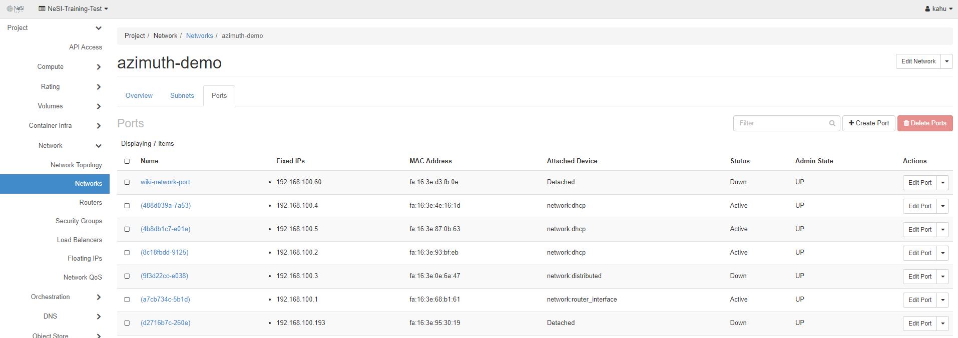Click the NeSI logo icon
The width and height of the screenshot is (958, 338).
coord(16,8)
